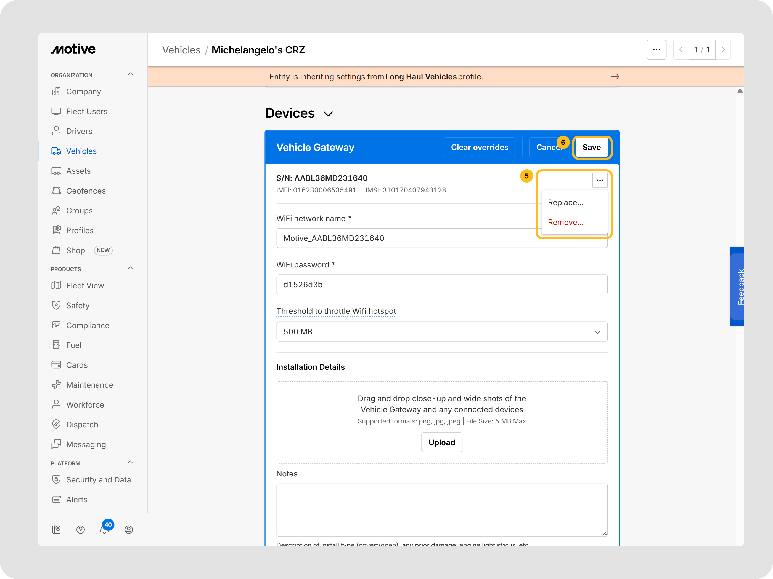Open the 500 MB threshold dropdown

pos(442,332)
